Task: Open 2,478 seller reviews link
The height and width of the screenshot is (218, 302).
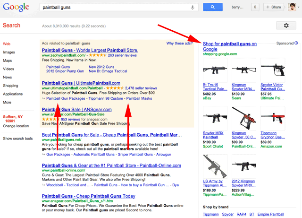Action: click(141, 88)
